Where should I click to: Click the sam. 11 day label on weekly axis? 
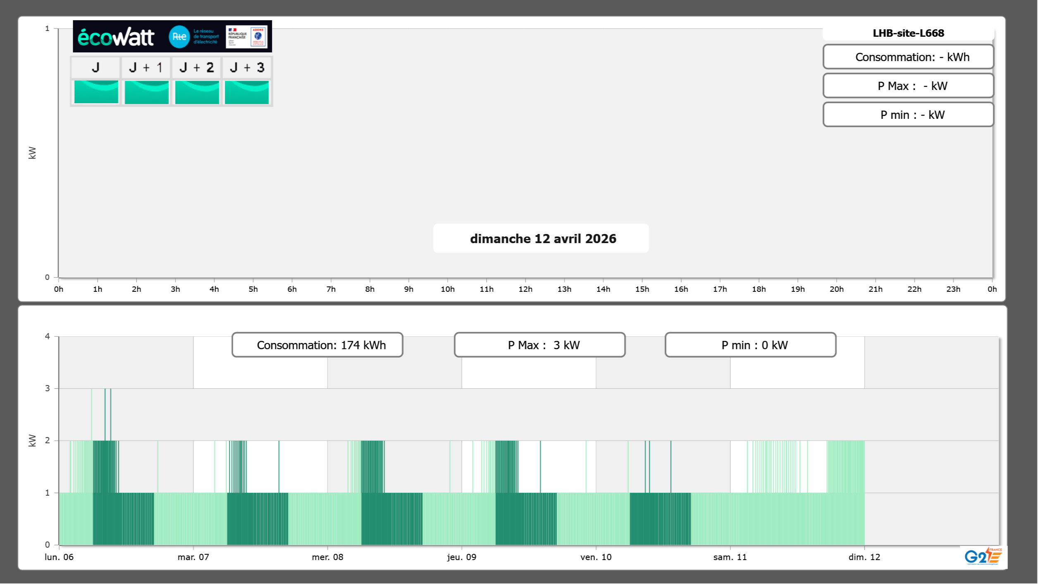click(730, 557)
